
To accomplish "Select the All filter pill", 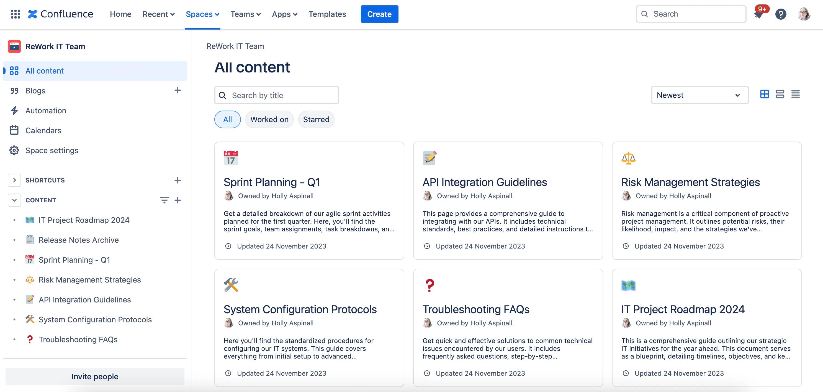I will [x=227, y=119].
